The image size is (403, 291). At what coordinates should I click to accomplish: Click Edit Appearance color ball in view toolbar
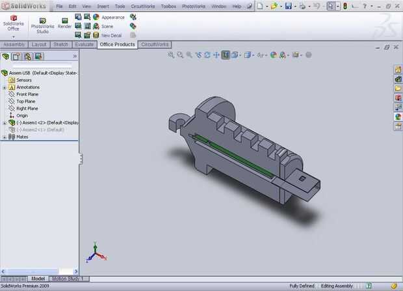pyautogui.click(x=274, y=55)
